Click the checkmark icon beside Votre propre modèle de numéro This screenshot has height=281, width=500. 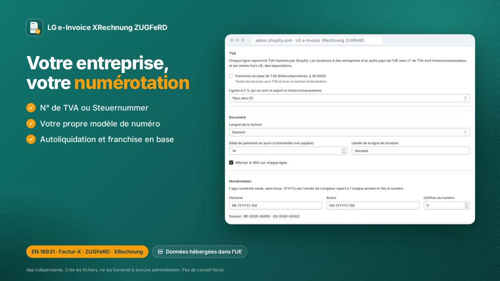coord(31,124)
